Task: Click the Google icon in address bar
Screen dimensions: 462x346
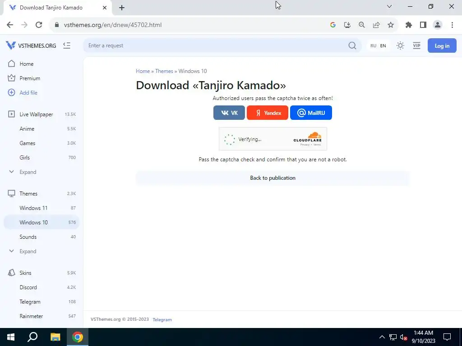Action: pos(333,25)
